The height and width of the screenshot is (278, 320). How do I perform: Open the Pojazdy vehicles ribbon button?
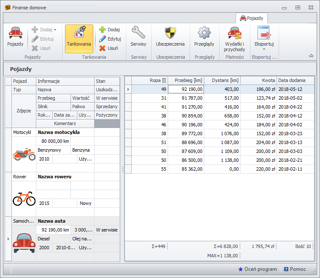click(15, 37)
